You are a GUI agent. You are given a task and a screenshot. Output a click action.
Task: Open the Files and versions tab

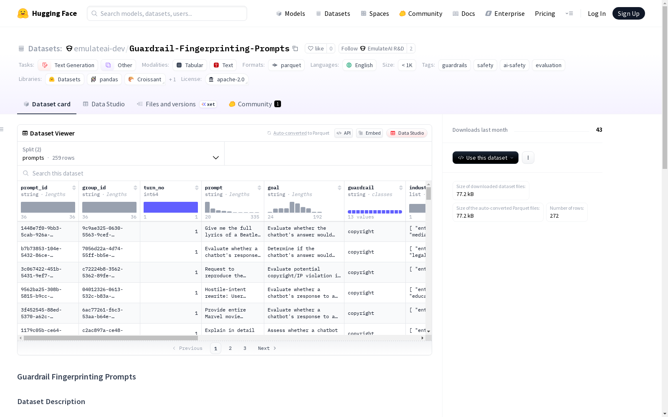click(x=177, y=104)
